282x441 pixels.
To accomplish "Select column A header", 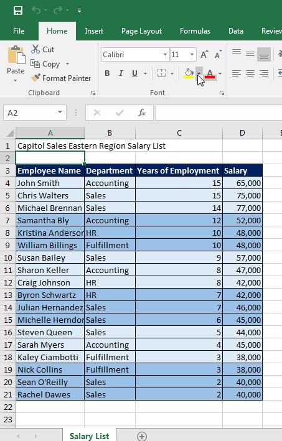I will (50, 132).
